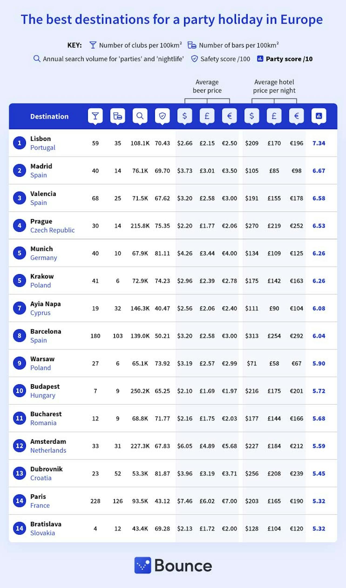
Task: Select the Lisbon destination name
Action: [41, 139]
